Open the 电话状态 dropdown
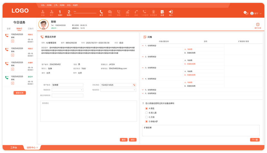 [x=118, y=90]
